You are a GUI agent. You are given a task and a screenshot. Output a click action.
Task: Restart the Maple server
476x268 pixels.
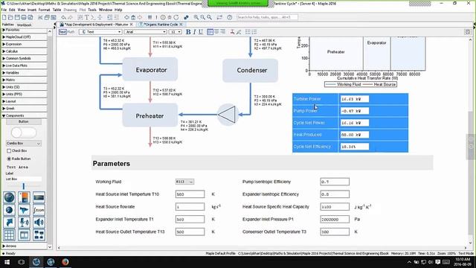click(176, 17)
